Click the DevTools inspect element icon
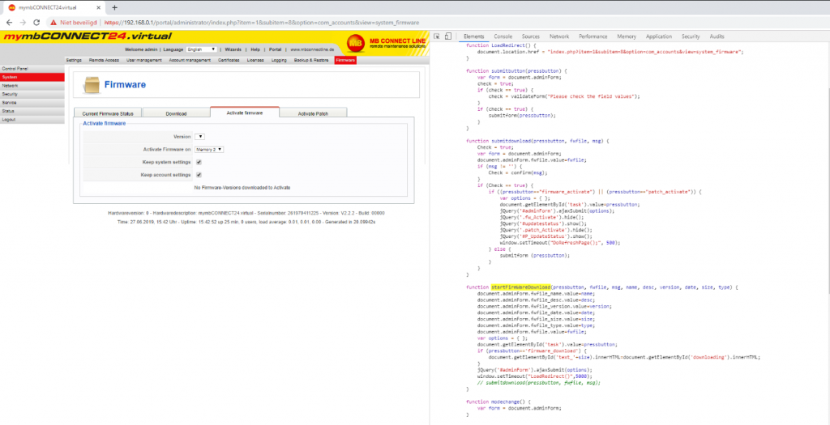Image resolution: width=830 pixels, height=425 pixels. click(437, 36)
